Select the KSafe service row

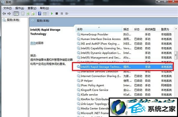(125, 95)
